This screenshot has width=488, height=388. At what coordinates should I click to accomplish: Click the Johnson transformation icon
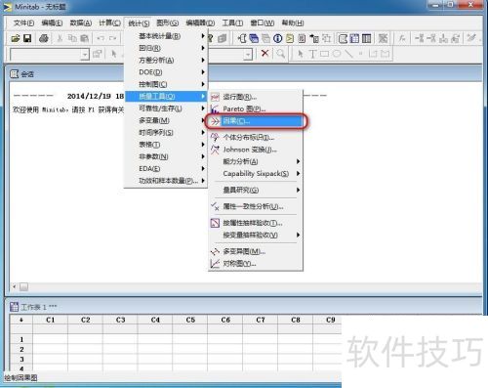(215, 150)
